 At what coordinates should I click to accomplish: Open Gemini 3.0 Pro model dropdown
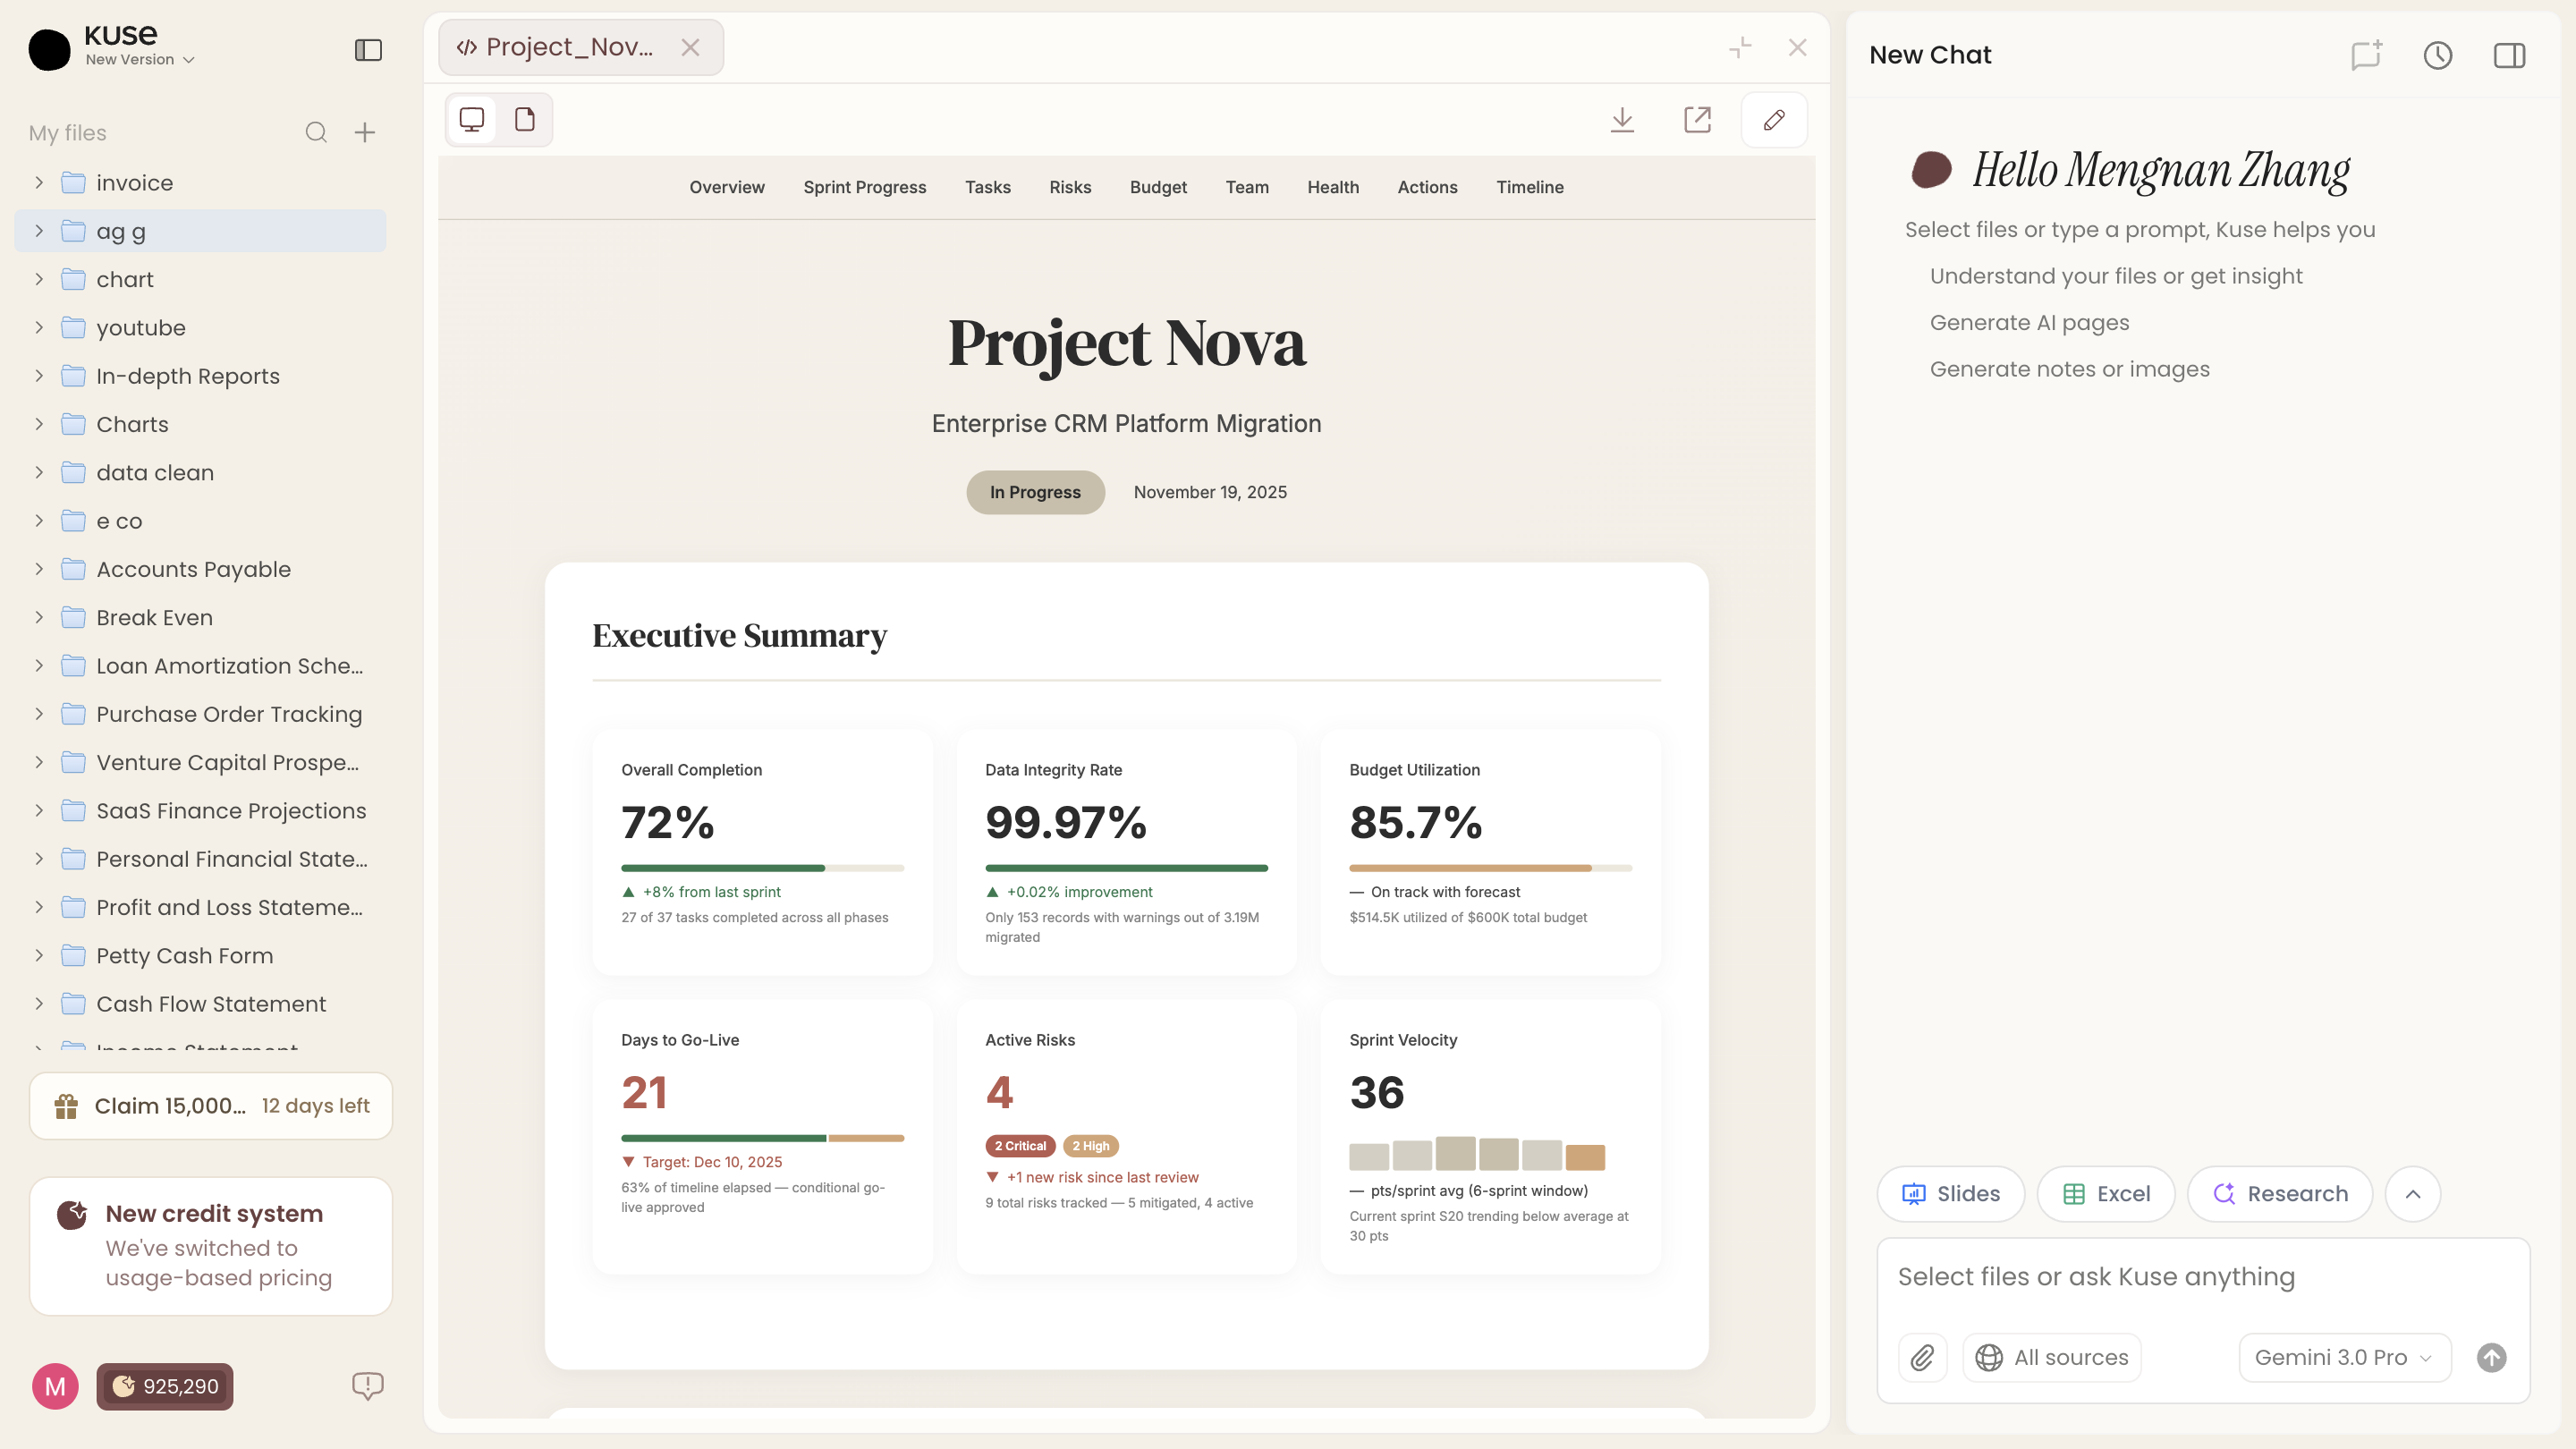2343,1357
